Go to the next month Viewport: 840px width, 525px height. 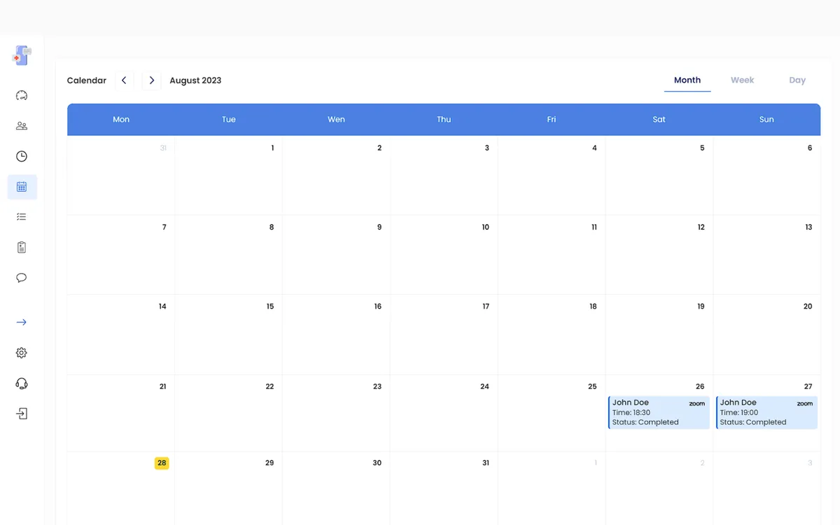pos(151,80)
